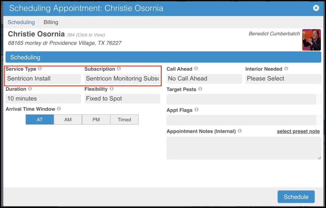The height and width of the screenshot is (208, 326).
Task: Open the Scheduling tab
Action: point(21,22)
